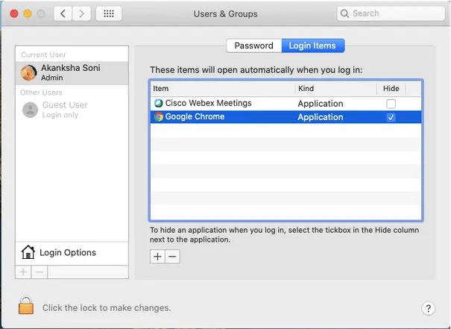This screenshot has width=451, height=329.
Task: Go forward with the right arrow button
Action: click(x=82, y=13)
